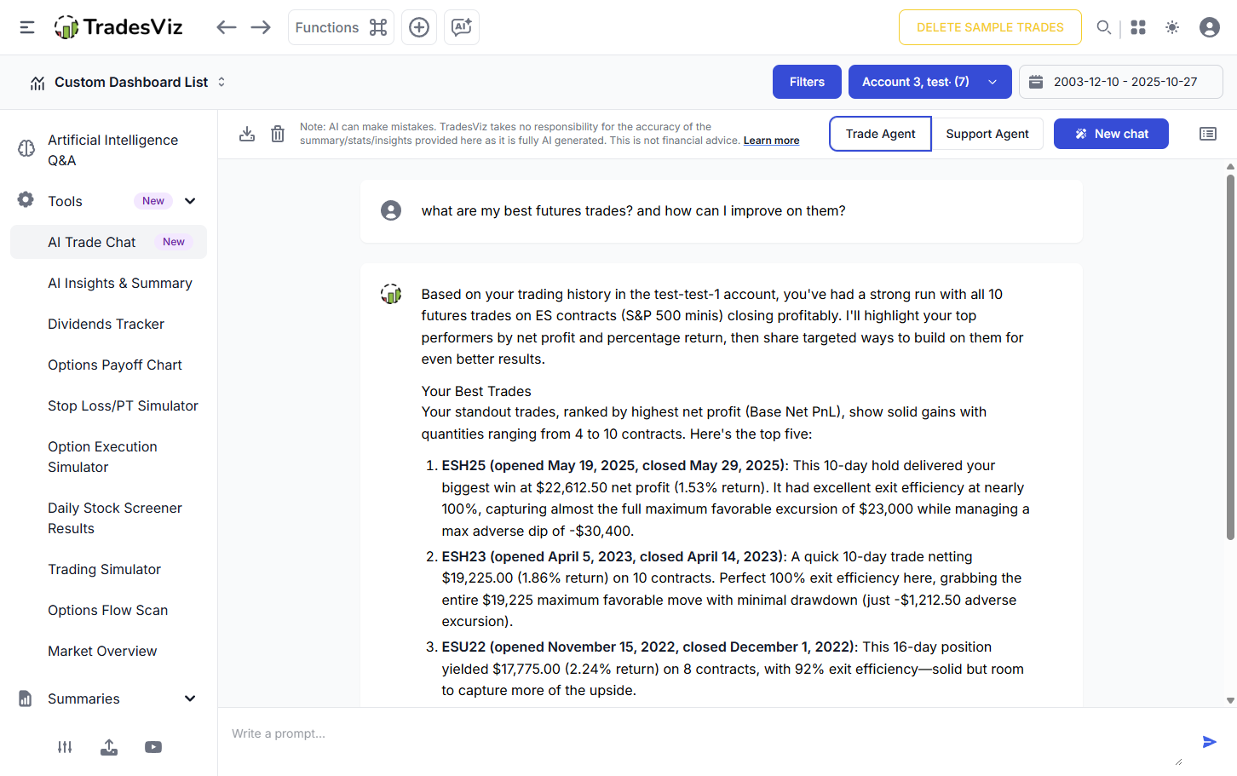Open Market Overview
The image size is (1237, 776).
click(102, 651)
